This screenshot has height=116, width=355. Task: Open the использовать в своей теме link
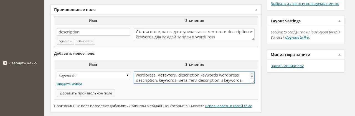(229, 106)
